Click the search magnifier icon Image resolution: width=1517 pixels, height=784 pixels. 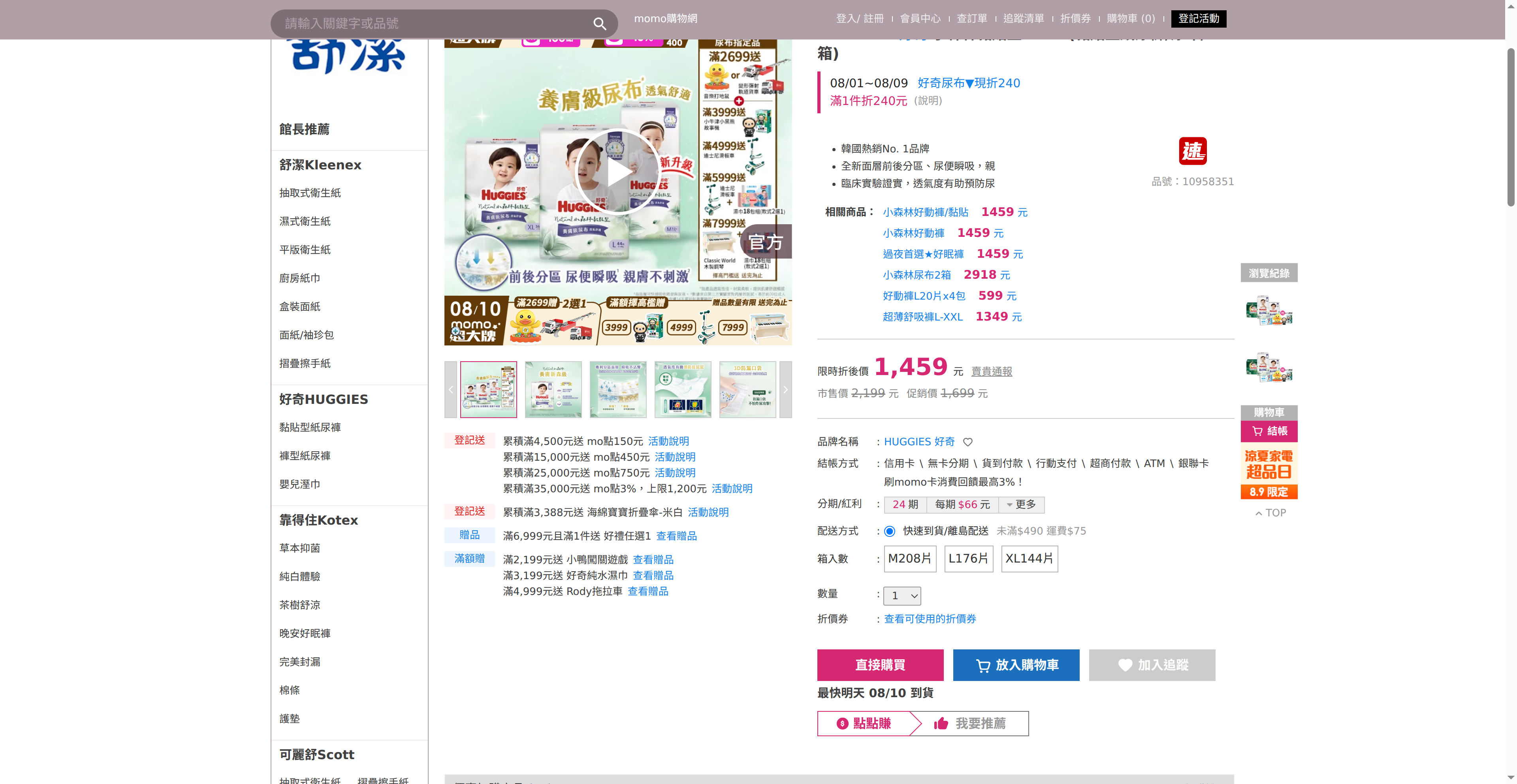click(600, 24)
